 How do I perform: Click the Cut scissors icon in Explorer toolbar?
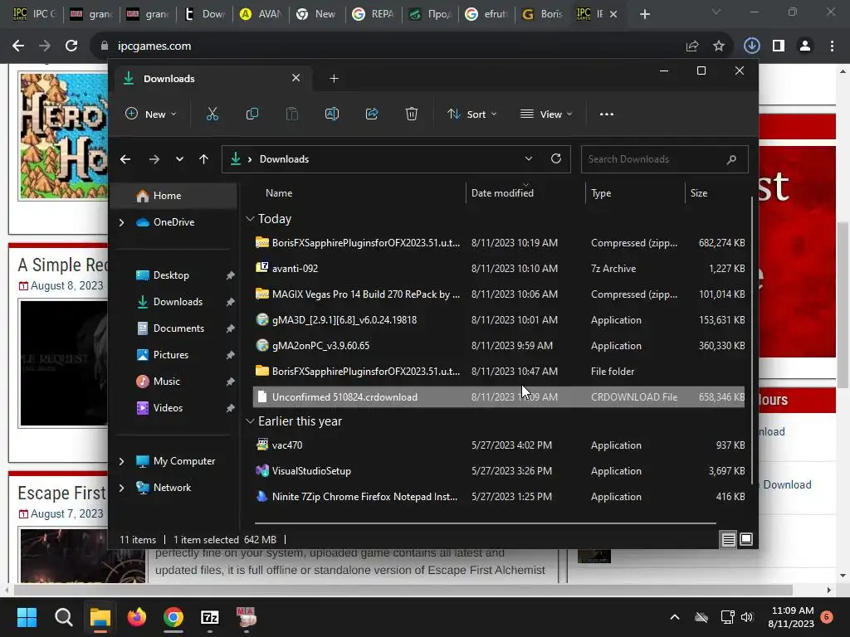click(x=212, y=114)
